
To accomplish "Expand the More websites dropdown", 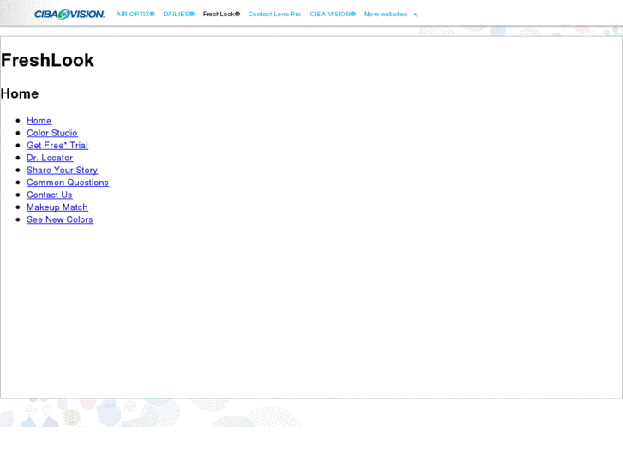I will [x=386, y=14].
